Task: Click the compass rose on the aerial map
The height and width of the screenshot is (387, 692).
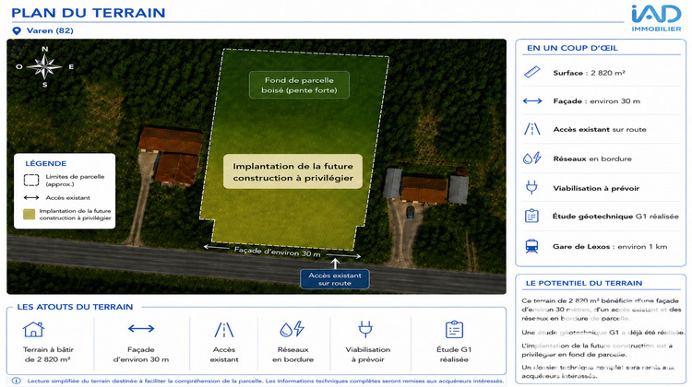Action: [44, 67]
